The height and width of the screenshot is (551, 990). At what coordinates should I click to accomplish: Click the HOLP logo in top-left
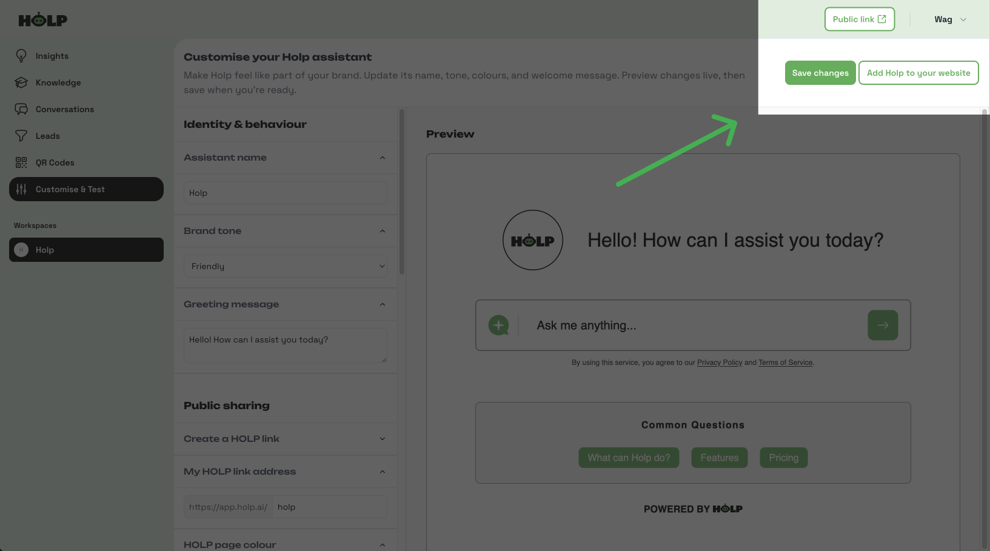tap(42, 19)
